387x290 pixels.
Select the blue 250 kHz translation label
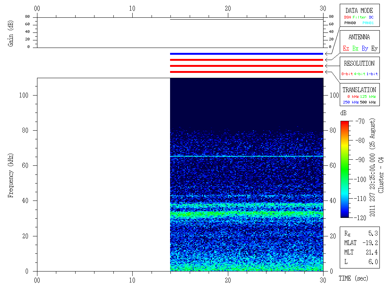351,102
